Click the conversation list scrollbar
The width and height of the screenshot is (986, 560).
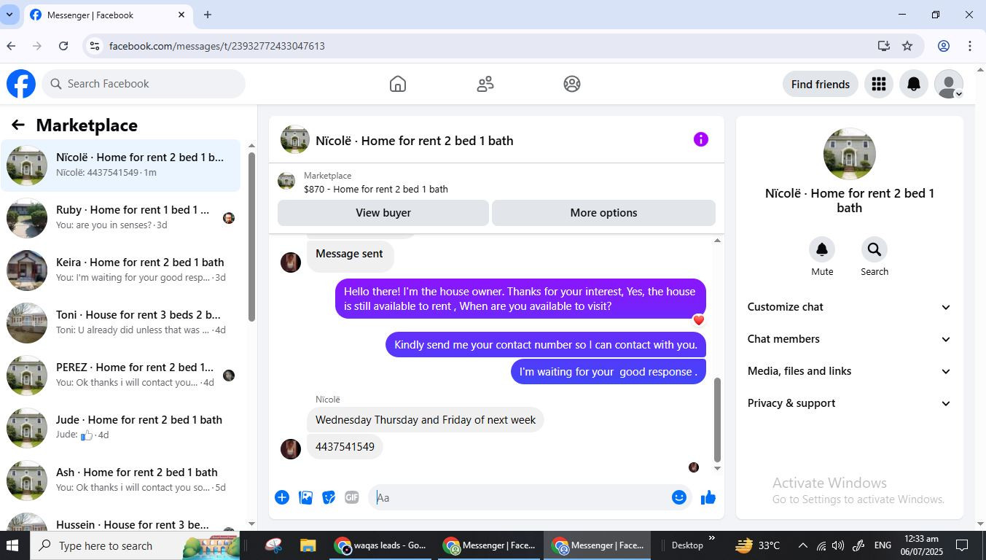251,236
